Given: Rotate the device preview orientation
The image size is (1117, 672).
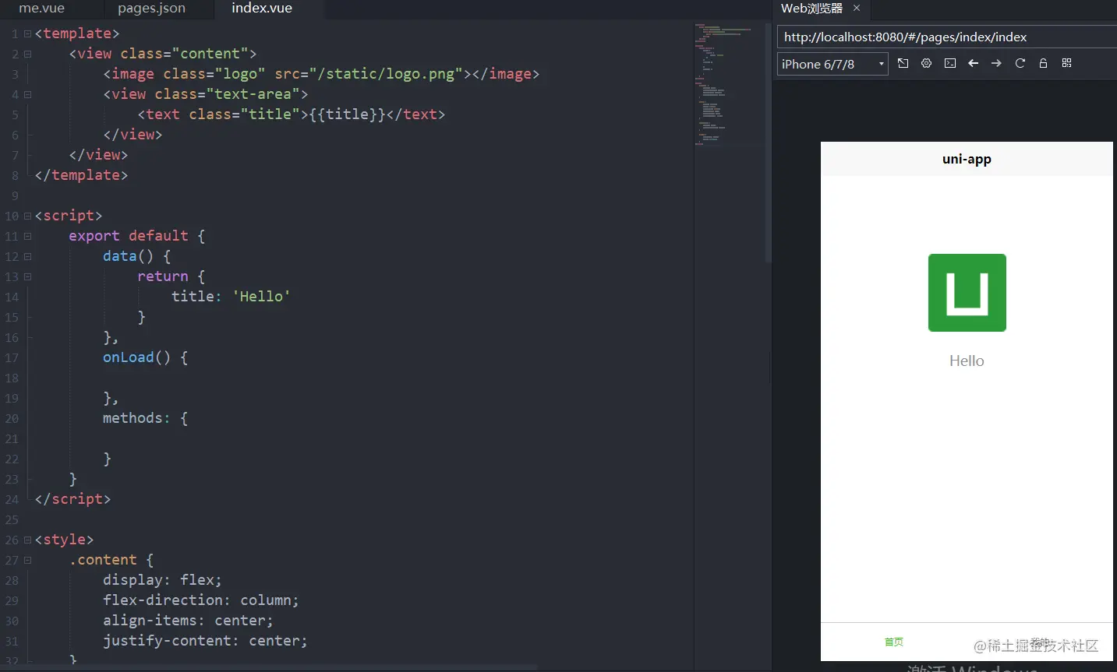Looking at the screenshot, I should [x=903, y=63].
